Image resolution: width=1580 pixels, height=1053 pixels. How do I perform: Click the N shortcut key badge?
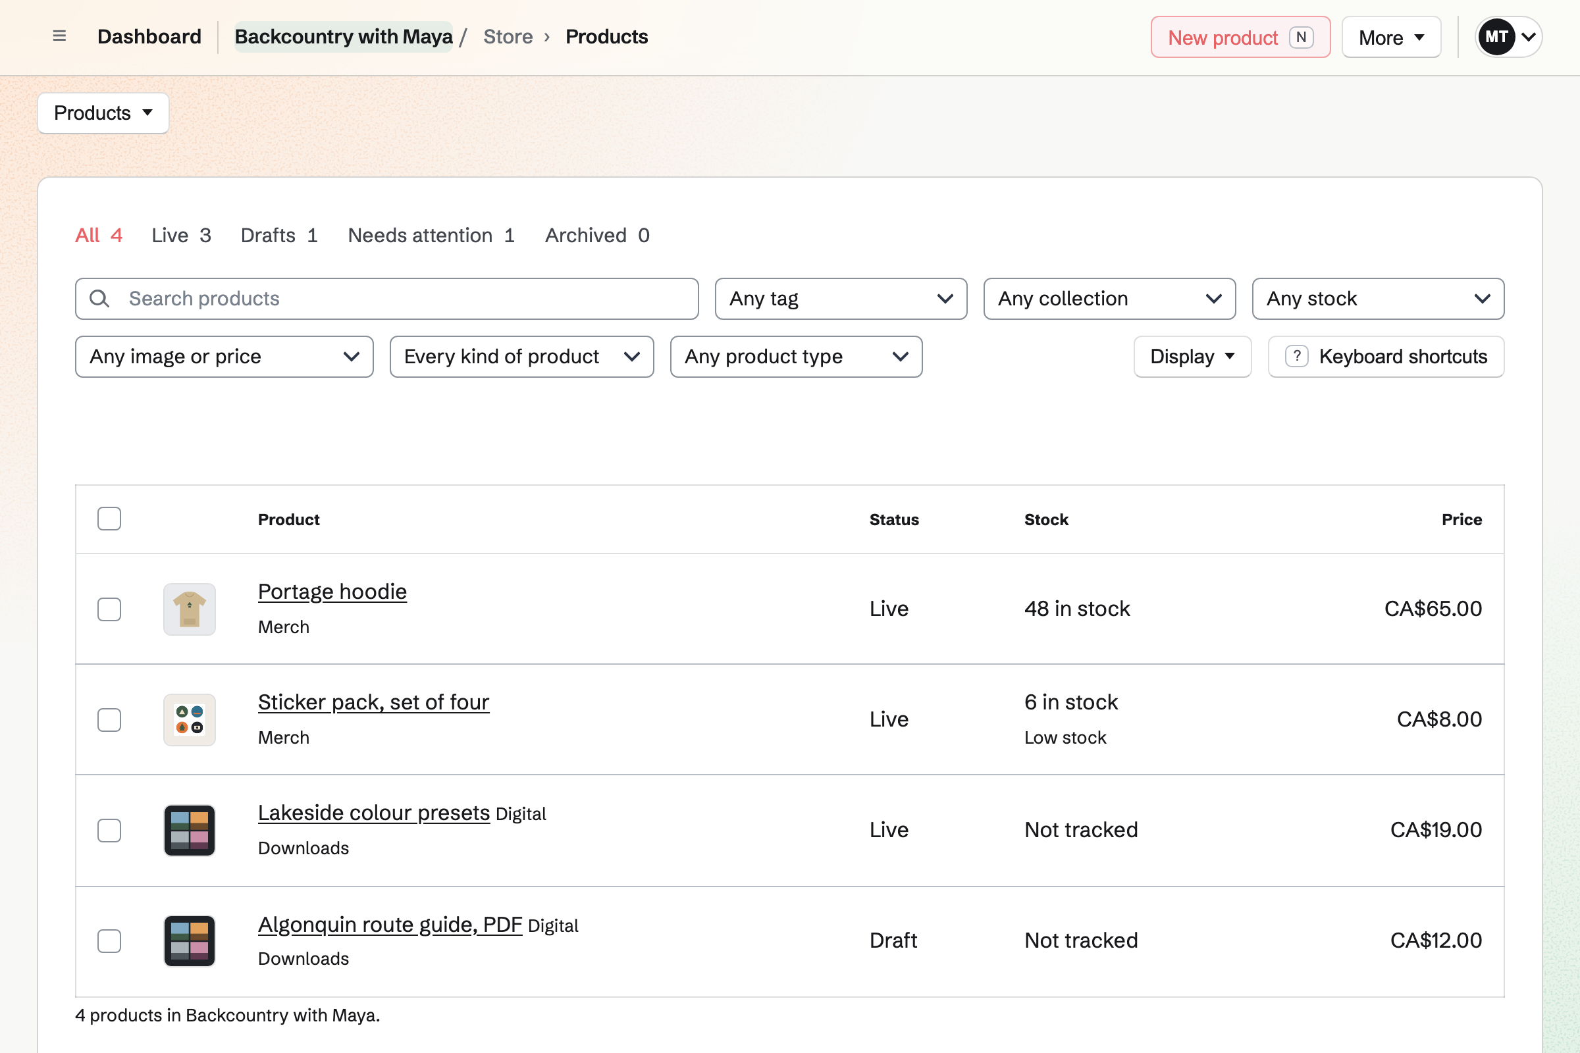coord(1302,38)
